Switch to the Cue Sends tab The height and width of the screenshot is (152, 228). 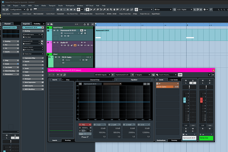[x=174, y=80]
